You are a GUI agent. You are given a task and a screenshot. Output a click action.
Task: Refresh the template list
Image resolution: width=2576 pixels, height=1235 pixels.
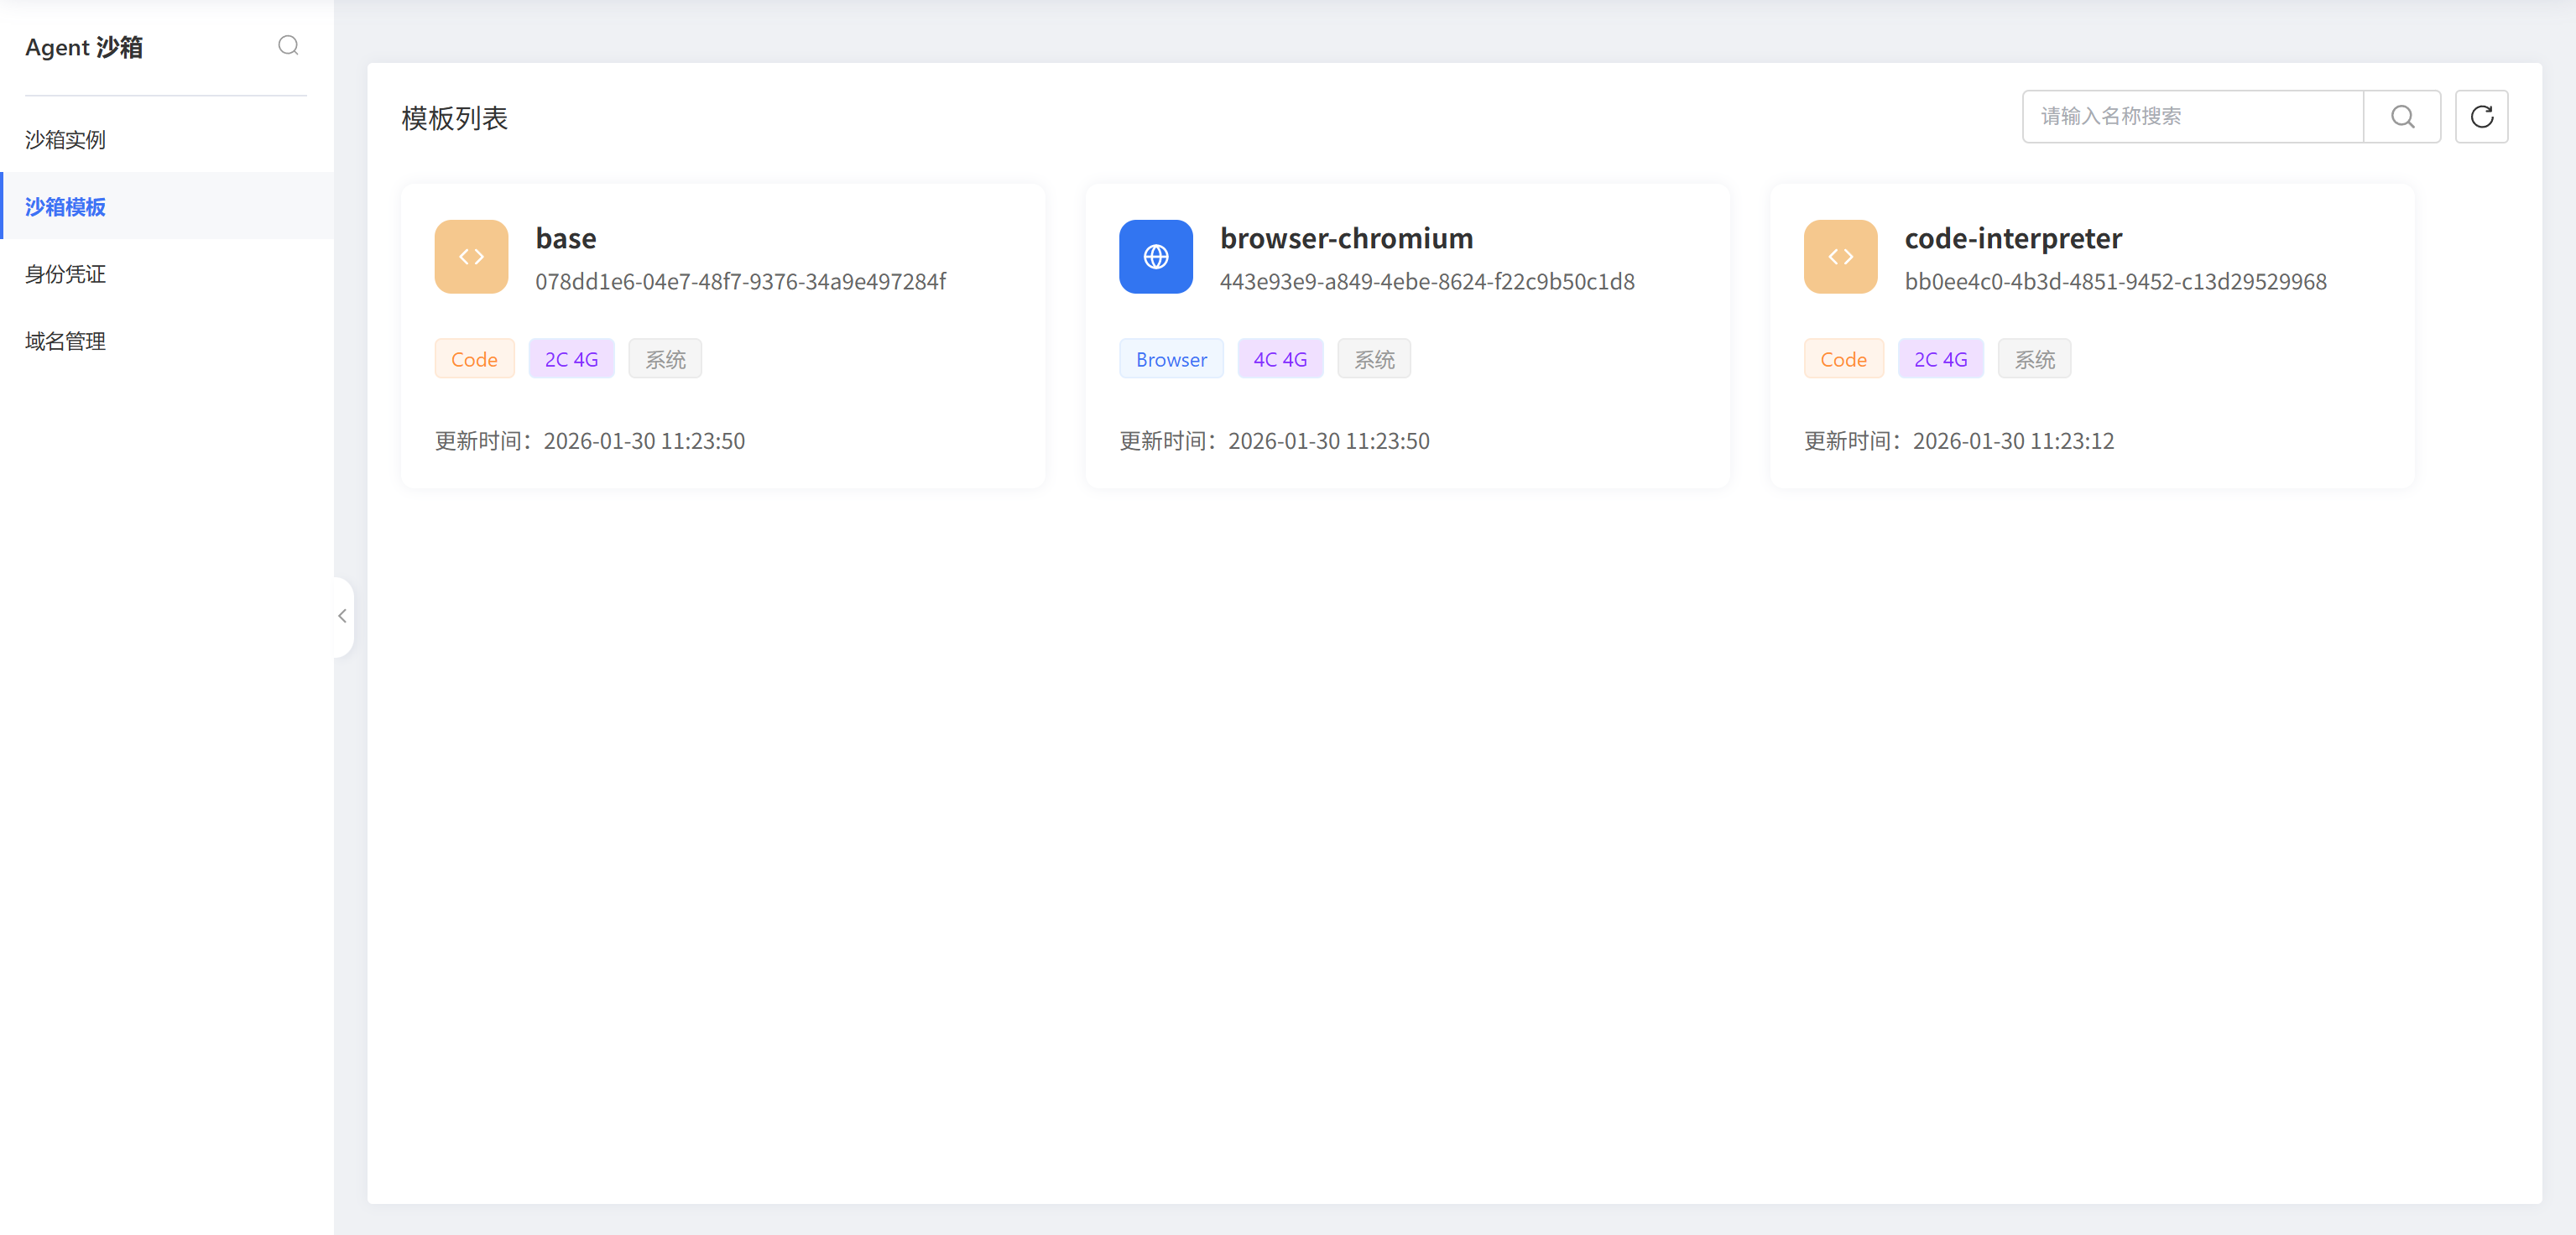click(2481, 117)
